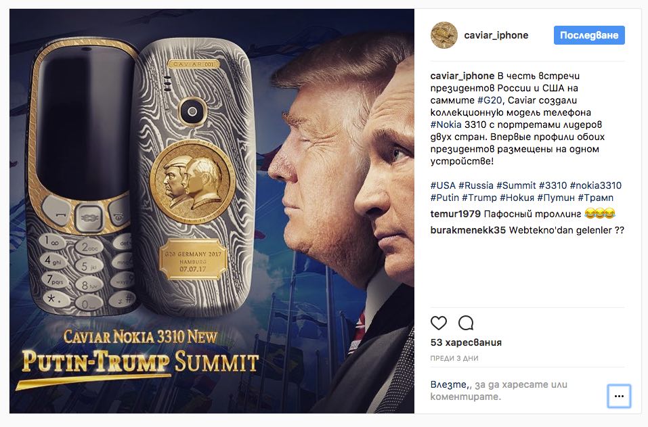The height and width of the screenshot is (427, 648).
Task: Open the three-dots more options menu
Action: 619,396
